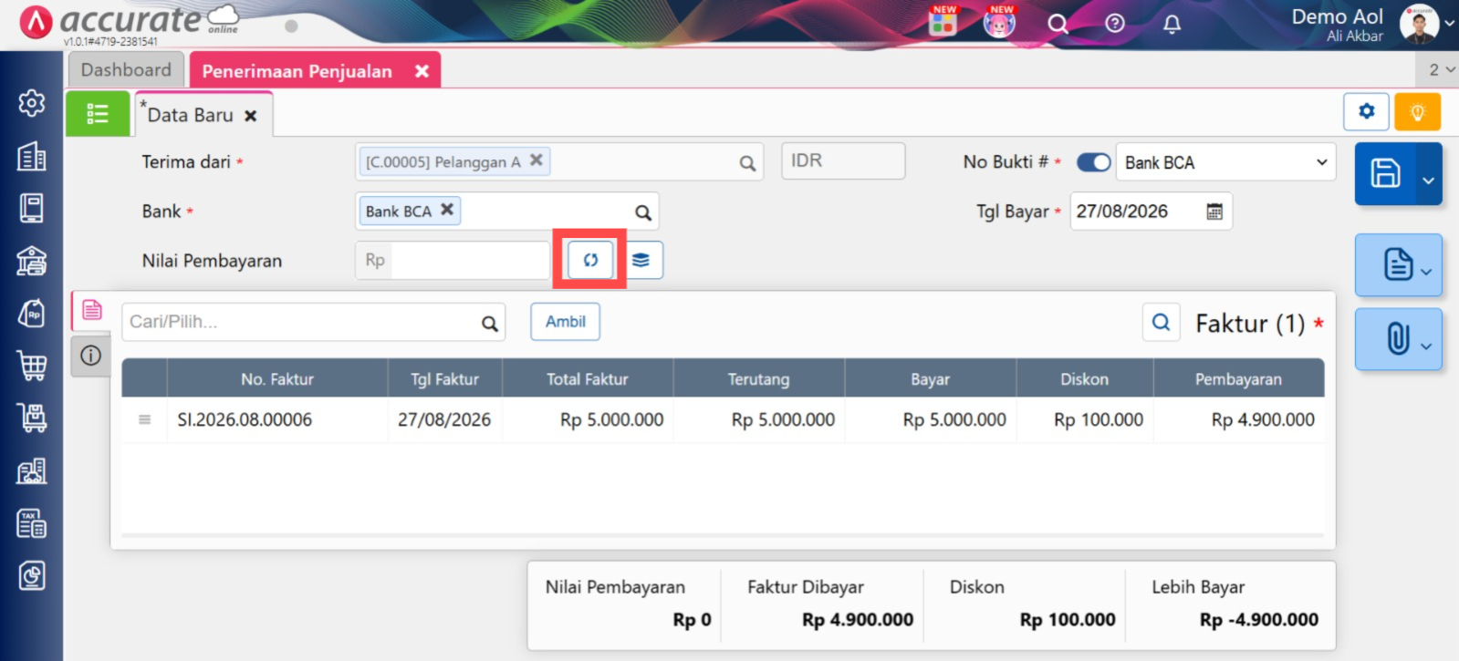This screenshot has width=1459, height=661.
Task: Close the Penerimaan Penjualan tab
Action: [422, 71]
